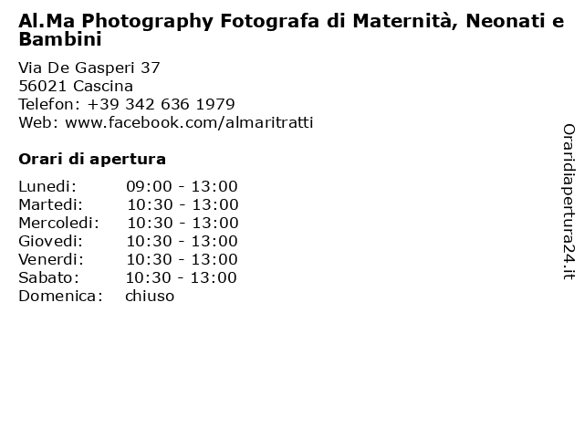
Task: Click Sabato hours 10:30 - 13:00
Action: pyautogui.click(x=181, y=277)
